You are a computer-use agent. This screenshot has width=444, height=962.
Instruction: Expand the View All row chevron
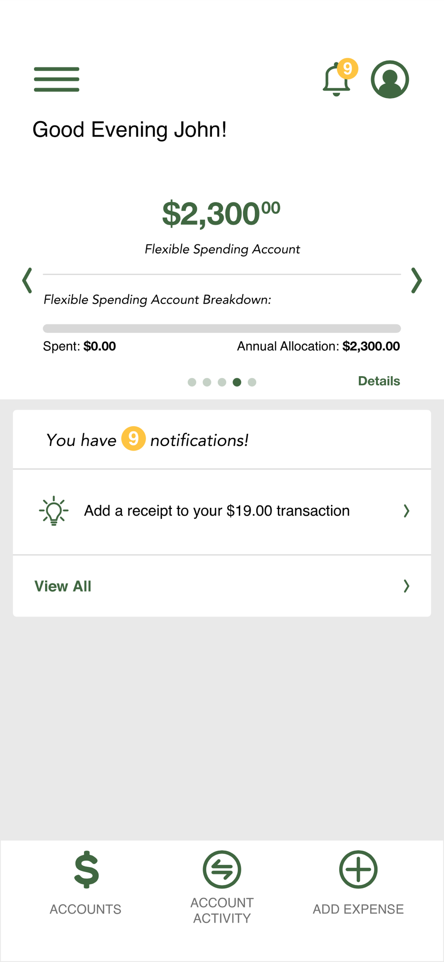[x=407, y=586]
